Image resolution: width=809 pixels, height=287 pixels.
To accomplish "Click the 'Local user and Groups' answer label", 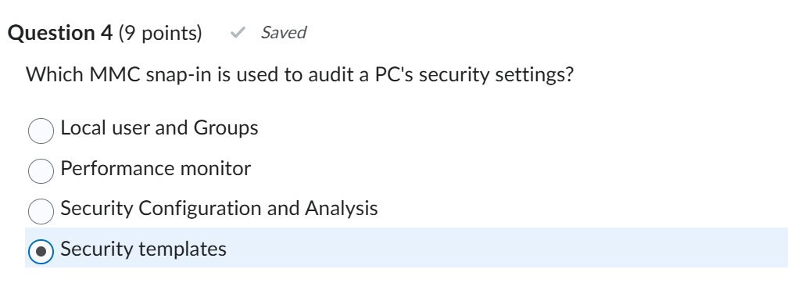I will tap(159, 127).
